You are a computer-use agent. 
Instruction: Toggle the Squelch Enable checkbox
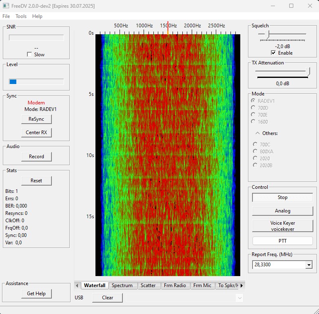(273, 53)
